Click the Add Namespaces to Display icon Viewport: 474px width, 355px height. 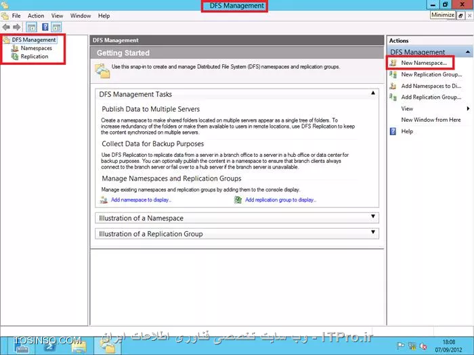[393, 86]
